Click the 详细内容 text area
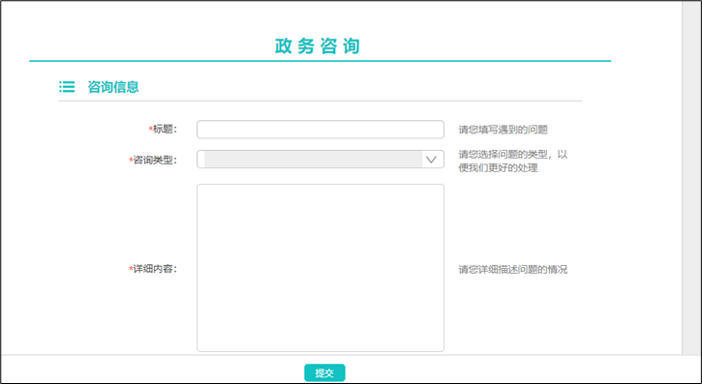 coord(320,268)
